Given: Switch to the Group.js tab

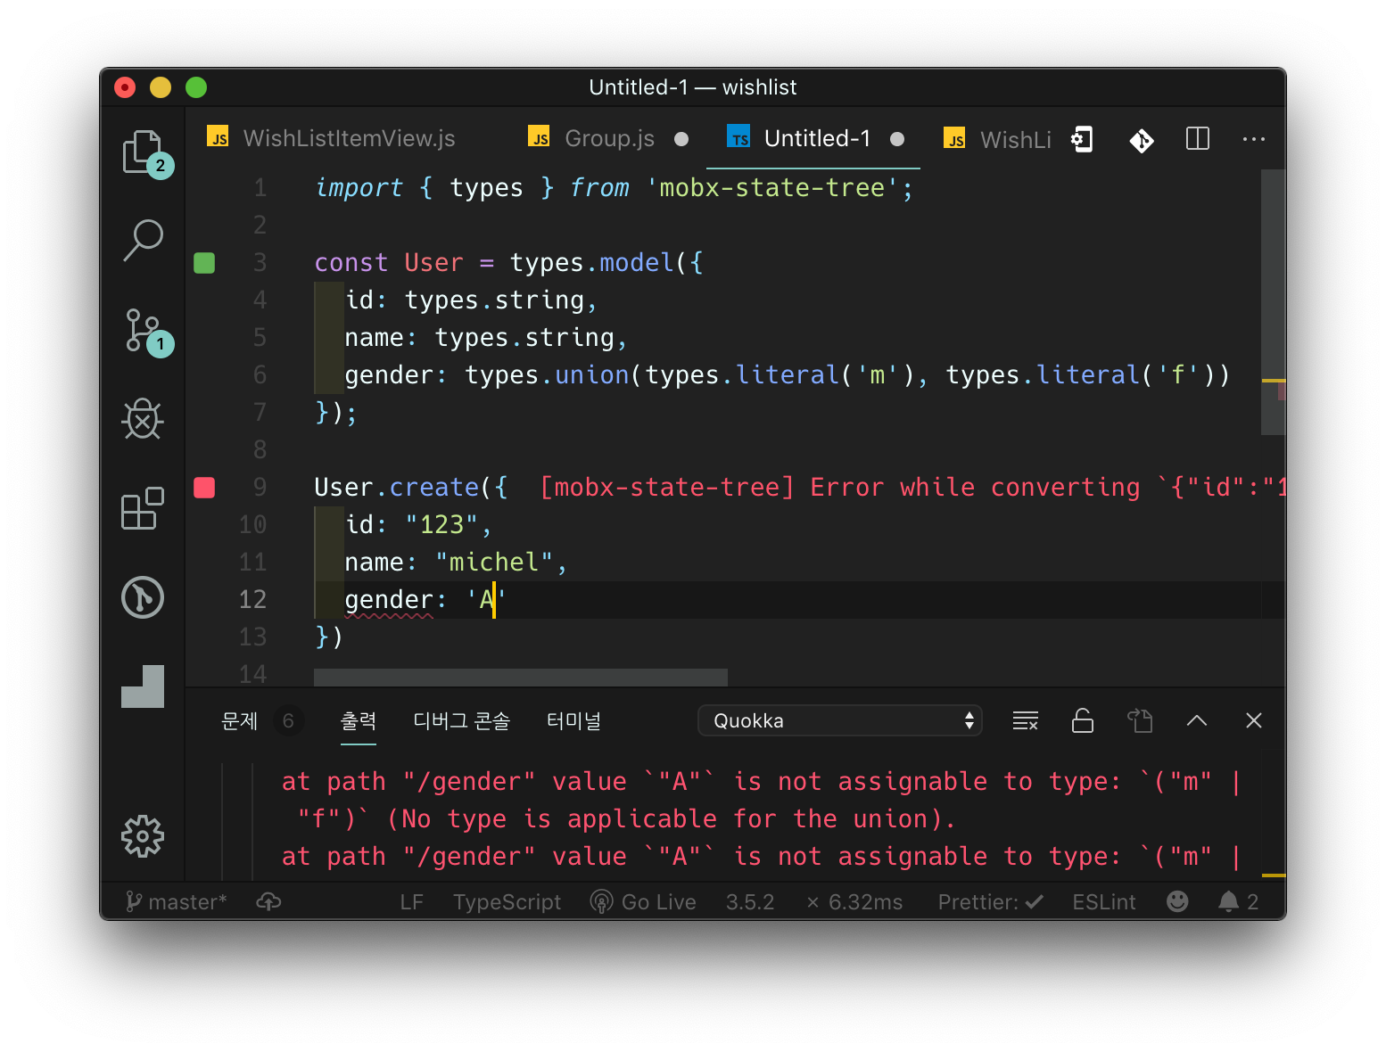Looking at the screenshot, I should tap(609, 139).
